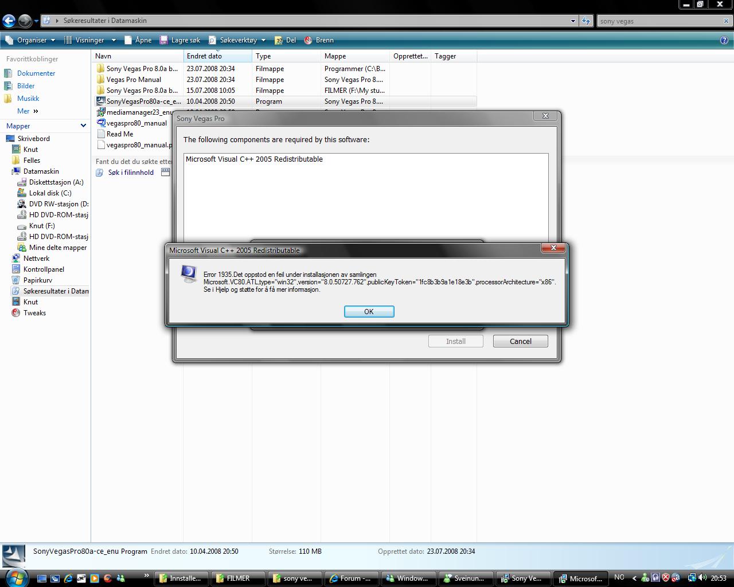Click the Forward navigation arrow in Explorer

pos(25,21)
